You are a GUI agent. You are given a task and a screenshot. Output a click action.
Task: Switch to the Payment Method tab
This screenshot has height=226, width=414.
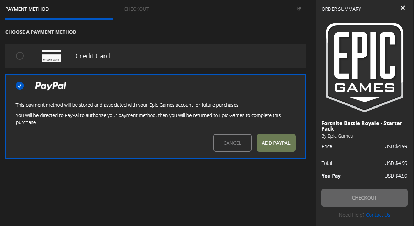click(27, 9)
